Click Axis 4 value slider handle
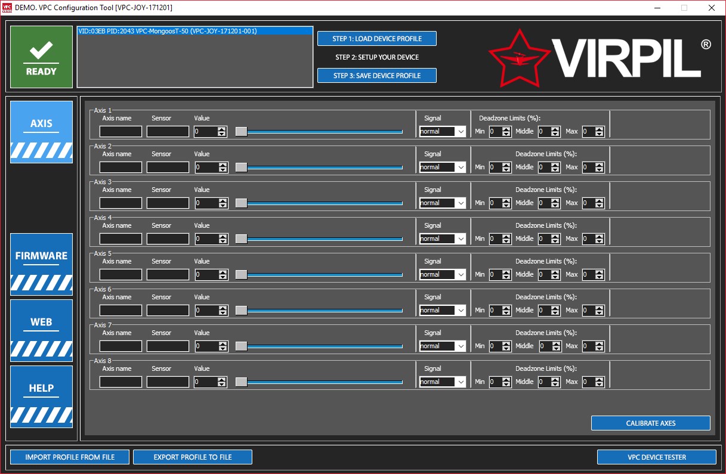This screenshot has height=474, width=726. (241, 239)
